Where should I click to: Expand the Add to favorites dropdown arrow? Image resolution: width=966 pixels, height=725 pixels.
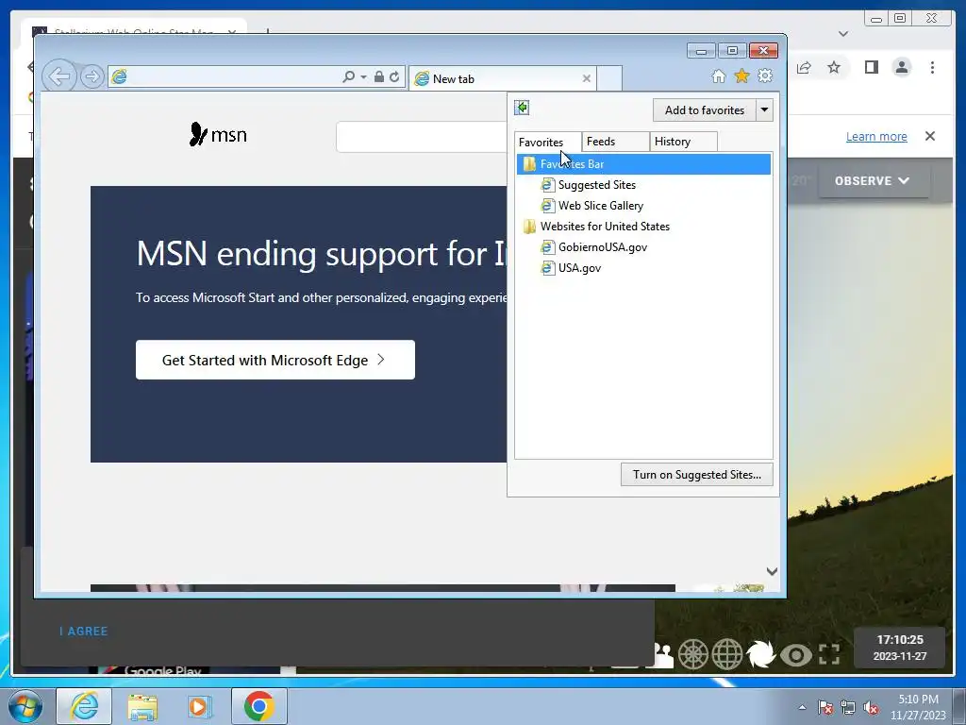pyautogui.click(x=764, y=110)
